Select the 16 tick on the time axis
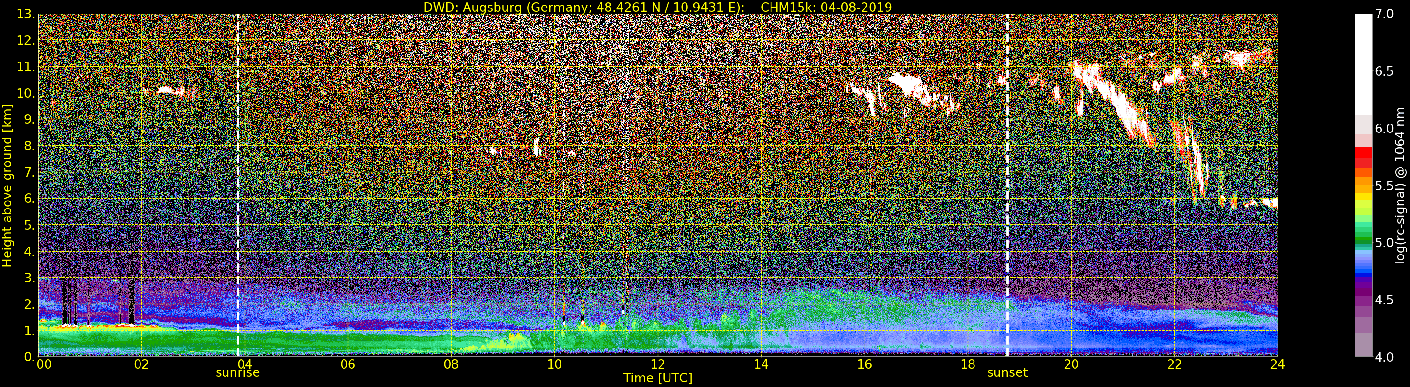The width and height of the screenshot is (1410, 387). coord(865,364)
